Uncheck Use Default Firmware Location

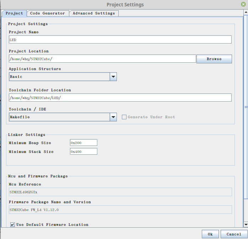[13, 224]
